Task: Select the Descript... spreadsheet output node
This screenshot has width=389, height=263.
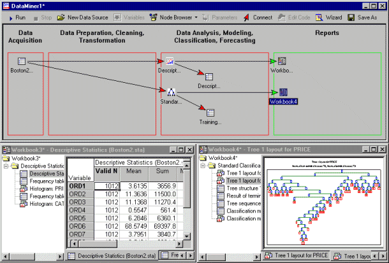Action: pos(209,77)
